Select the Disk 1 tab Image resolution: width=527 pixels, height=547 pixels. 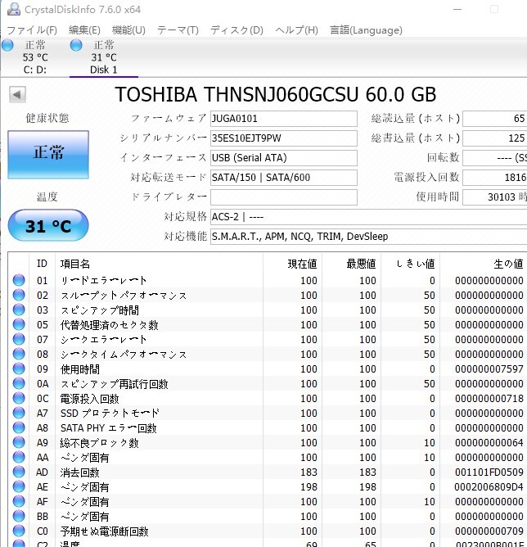(104, 57)
